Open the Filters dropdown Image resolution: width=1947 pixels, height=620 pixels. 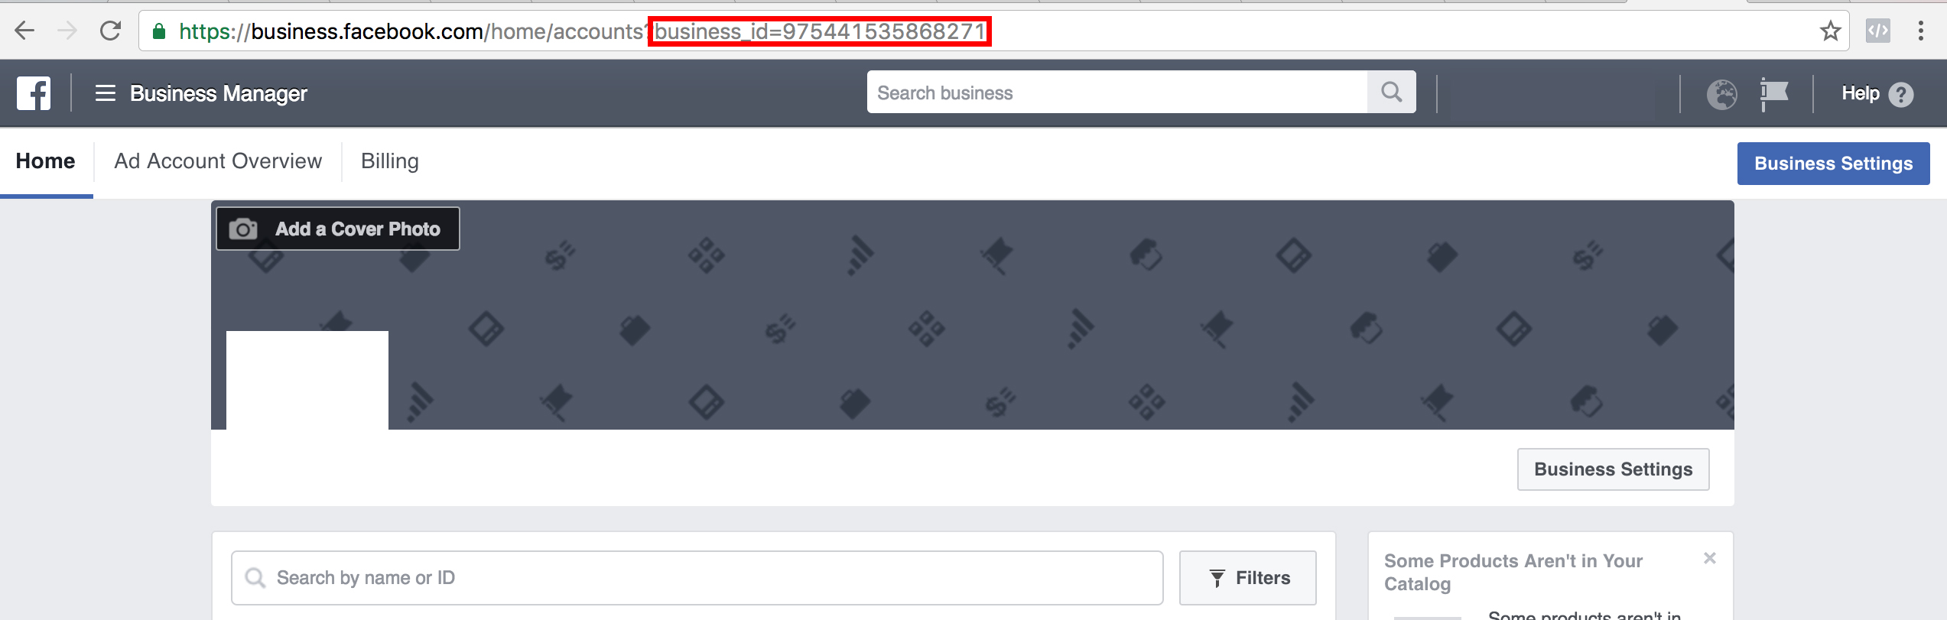[x=1247, y=578]
